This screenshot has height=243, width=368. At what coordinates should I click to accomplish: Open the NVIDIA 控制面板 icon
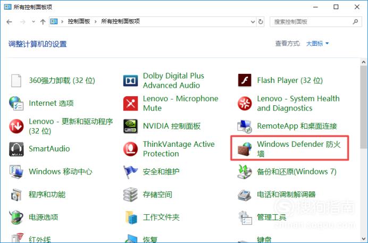(130, 126)
